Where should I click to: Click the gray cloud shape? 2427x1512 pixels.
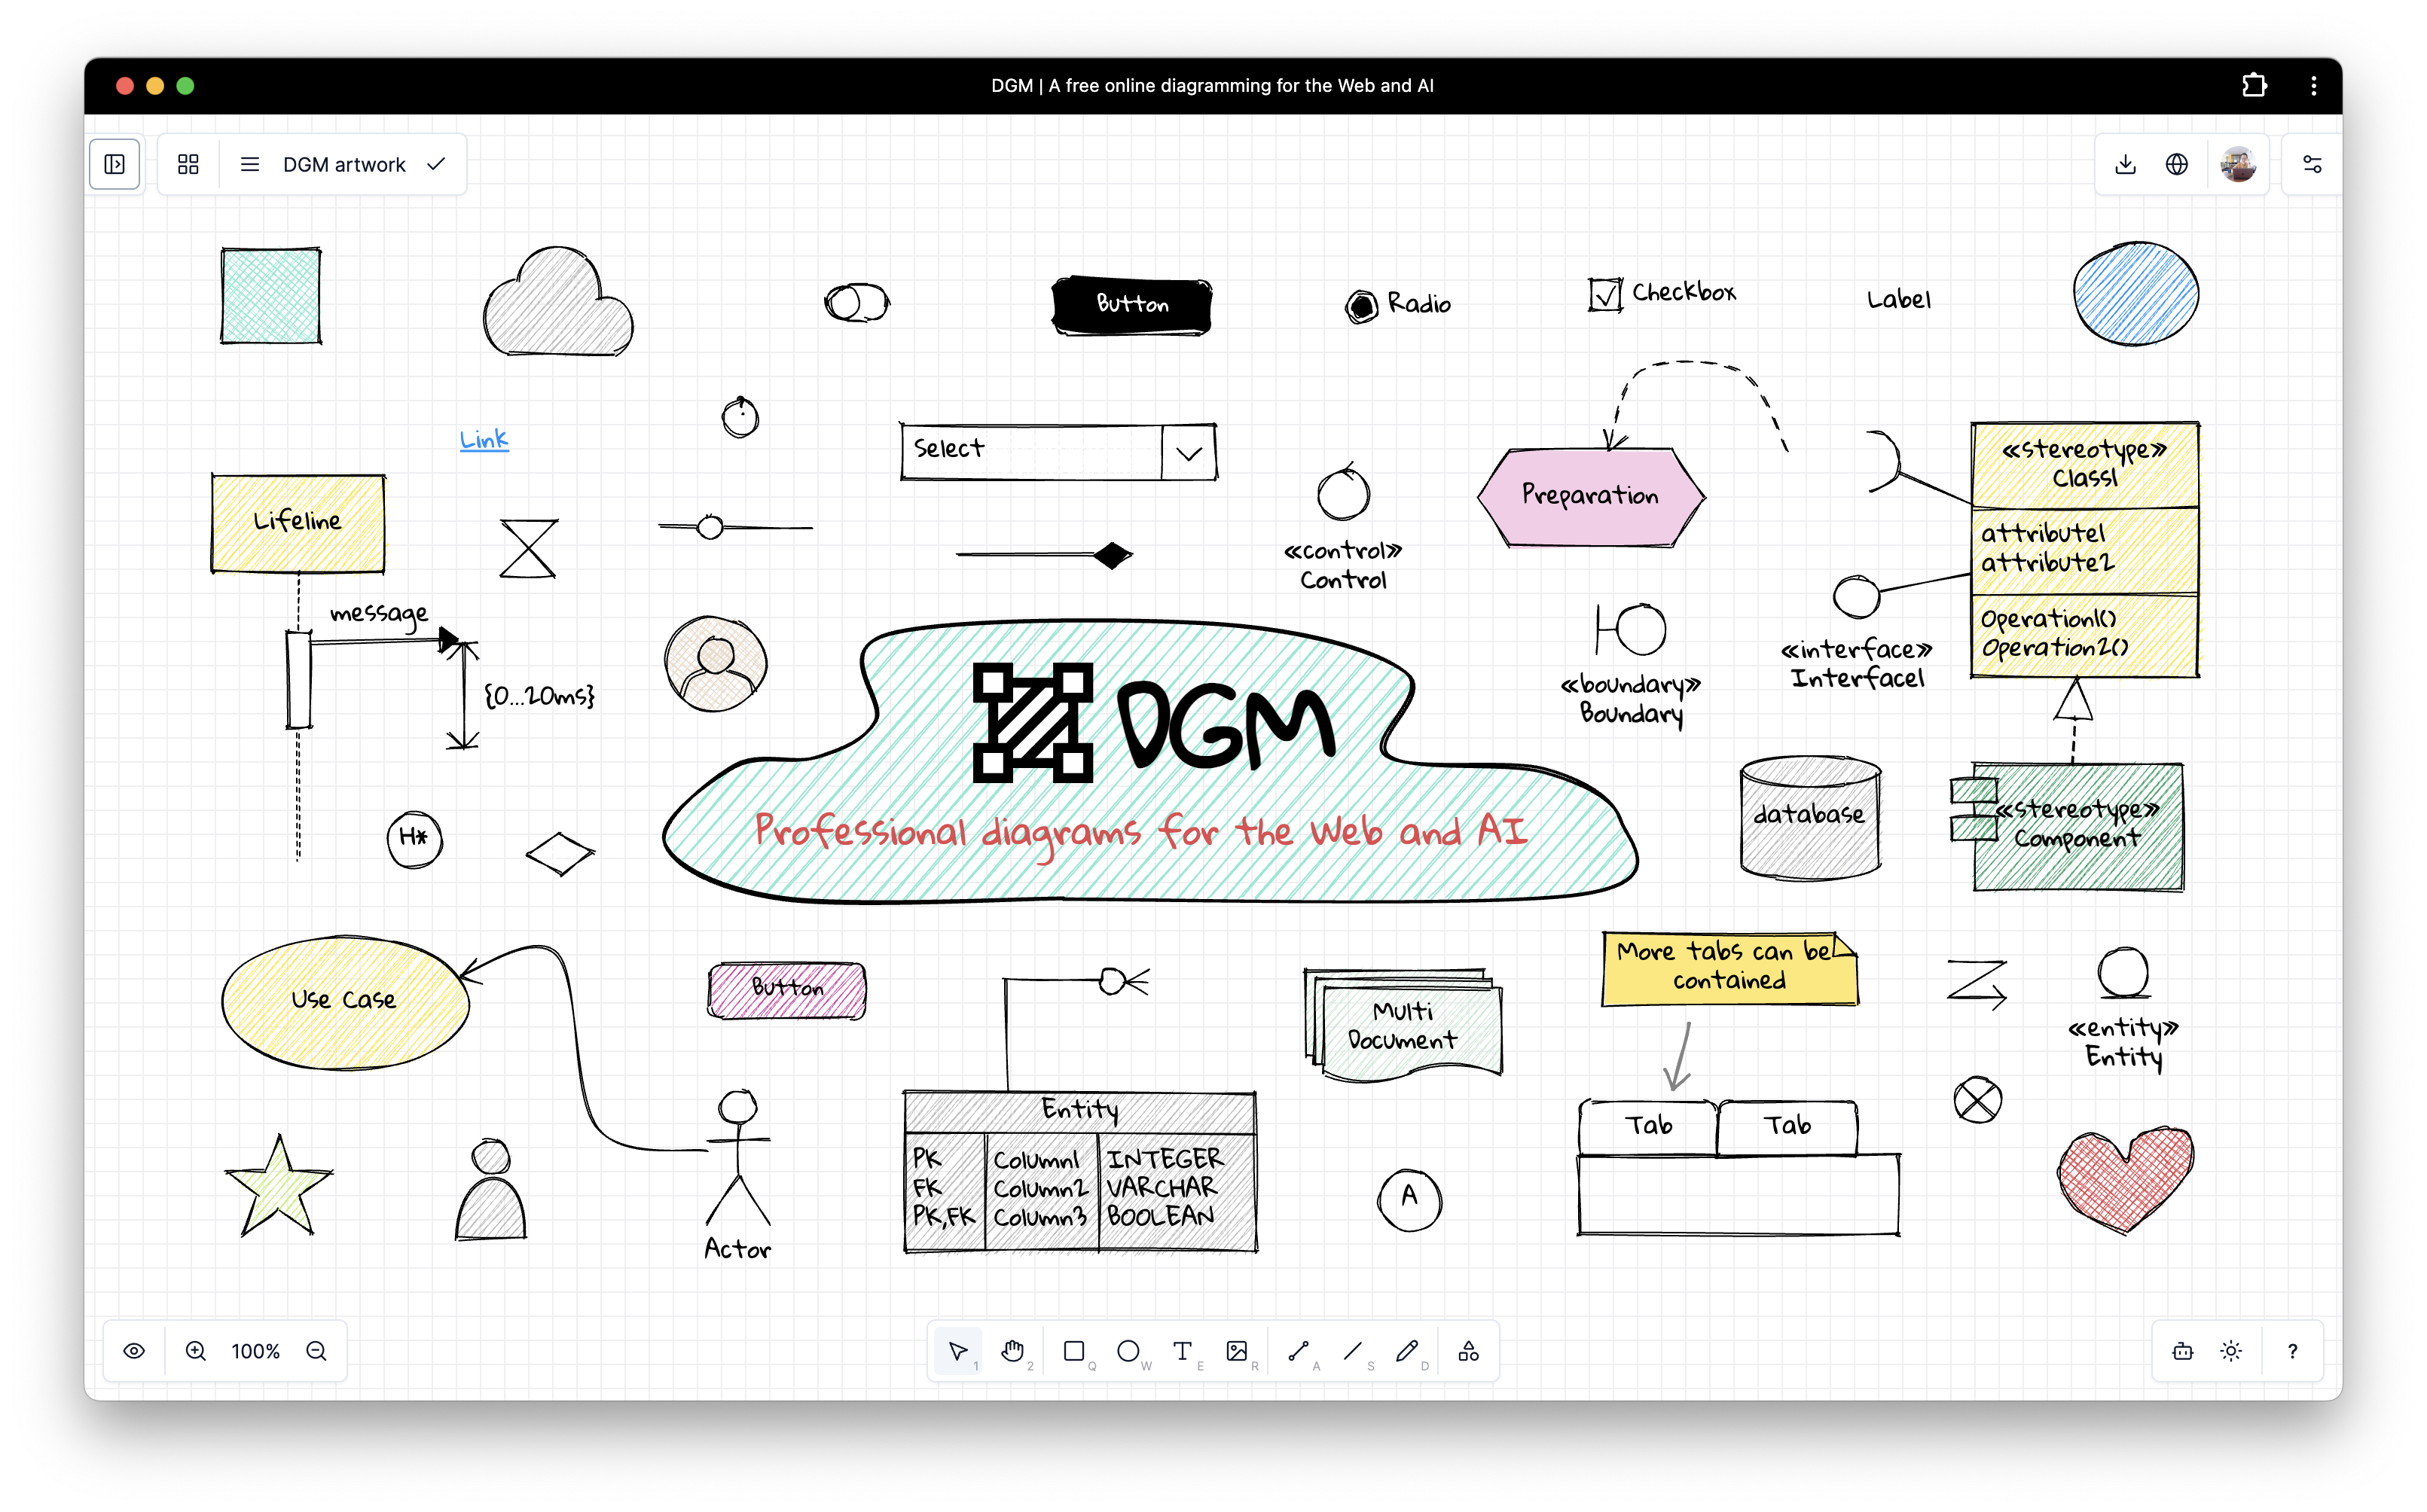558,301
